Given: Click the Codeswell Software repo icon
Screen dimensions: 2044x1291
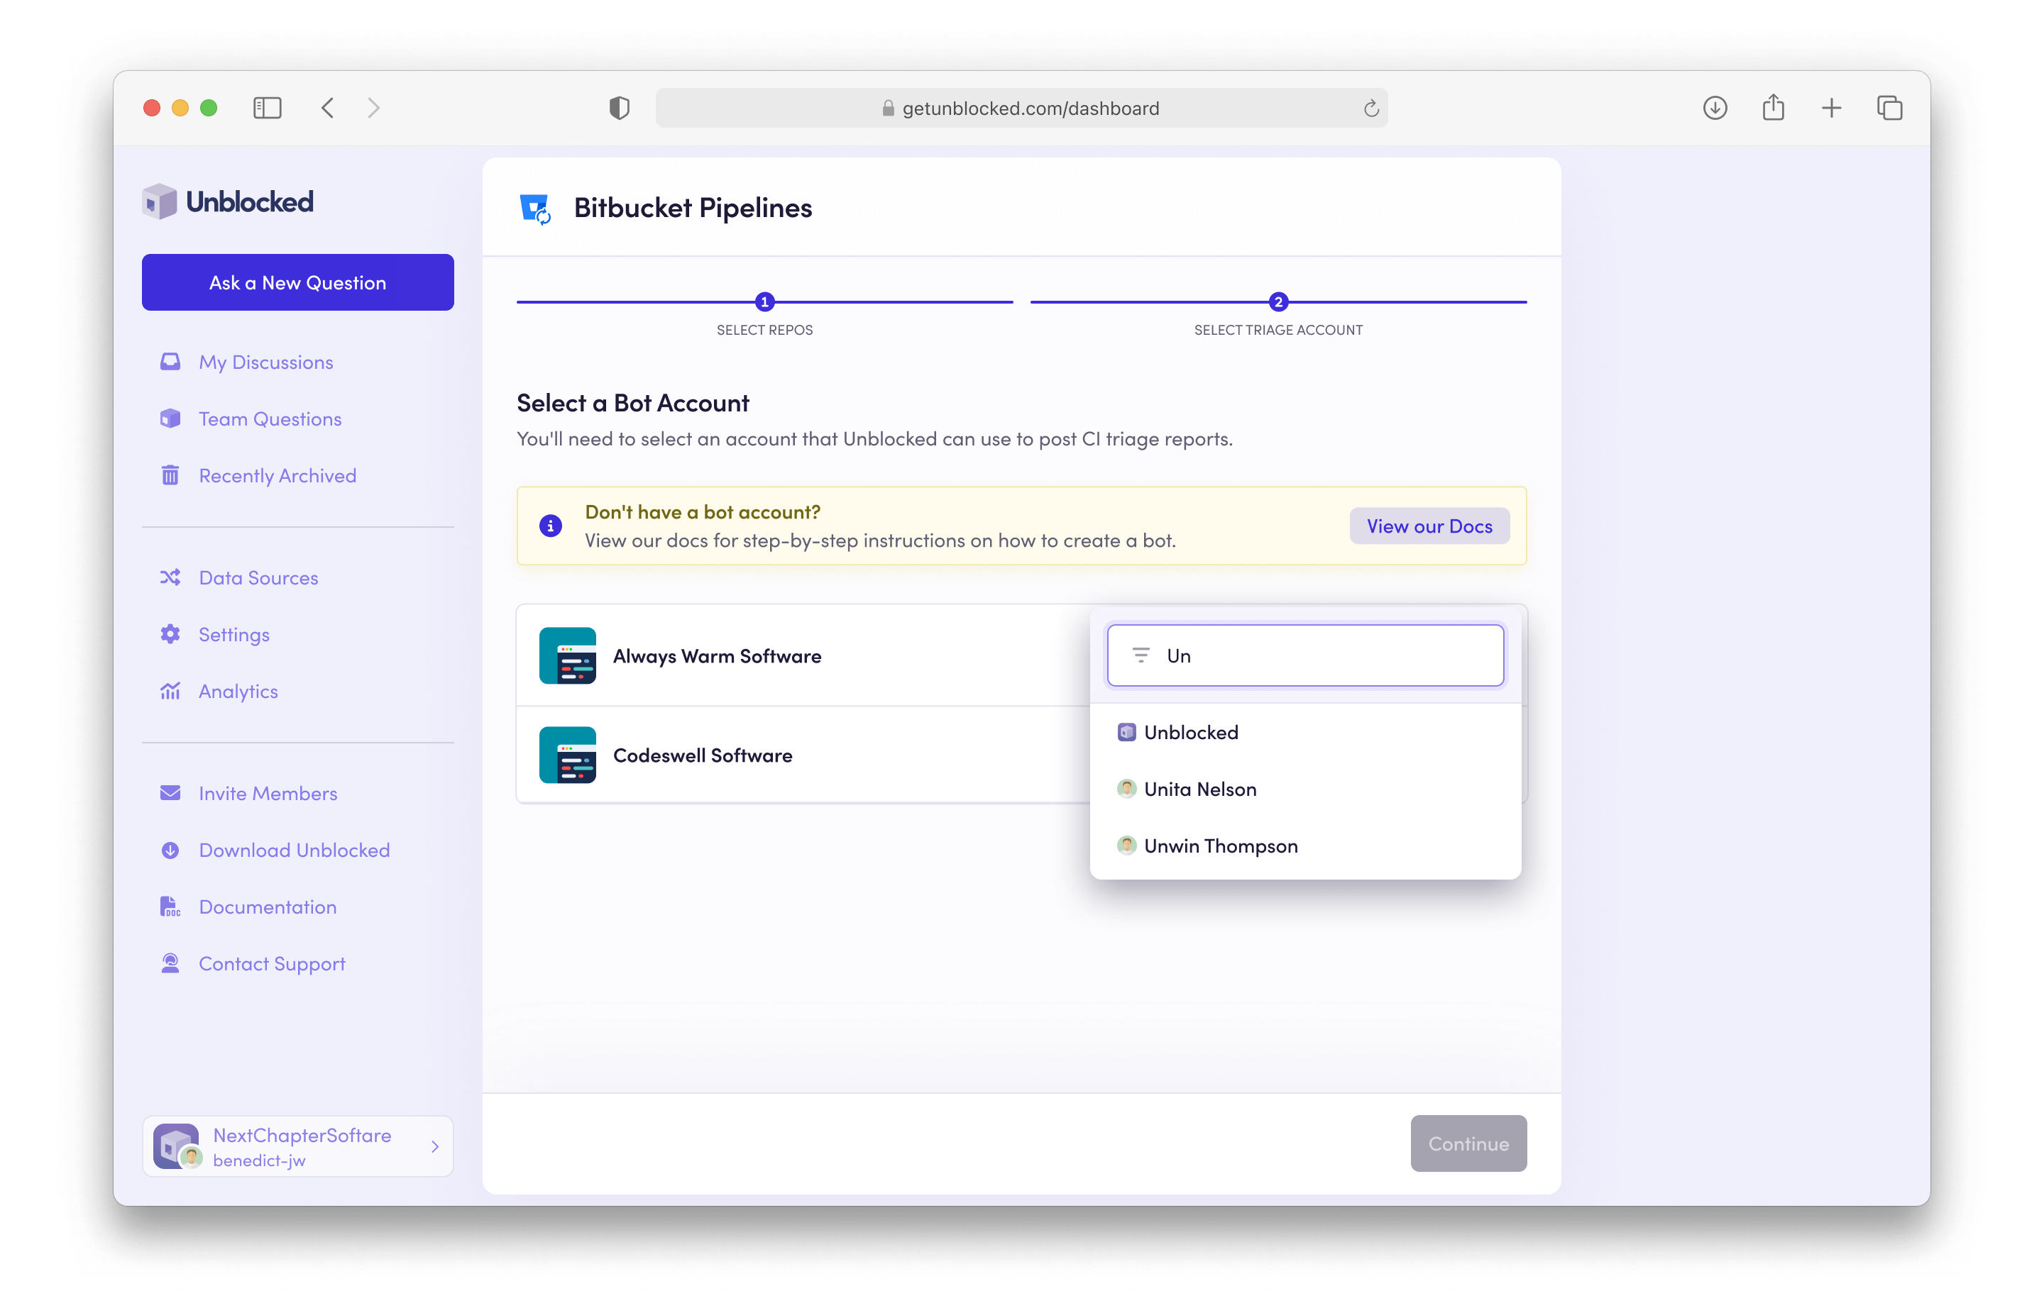Looking at the screenshot, I should coord(567,755).
